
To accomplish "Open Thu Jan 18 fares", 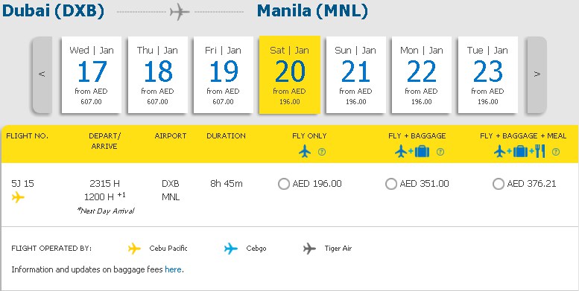I will pyautogui.click(x=158, y=75).
